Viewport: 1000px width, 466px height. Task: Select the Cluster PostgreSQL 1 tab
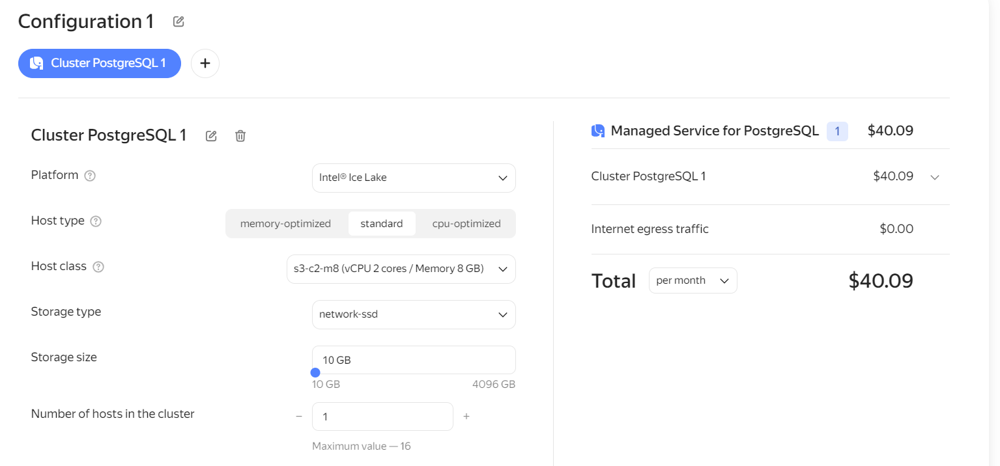click(x=100, y=63)
